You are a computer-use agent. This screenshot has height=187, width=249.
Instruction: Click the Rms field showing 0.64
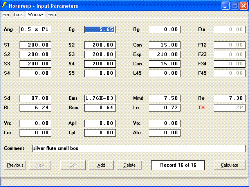pyautogui.click(x=100, y=108)
